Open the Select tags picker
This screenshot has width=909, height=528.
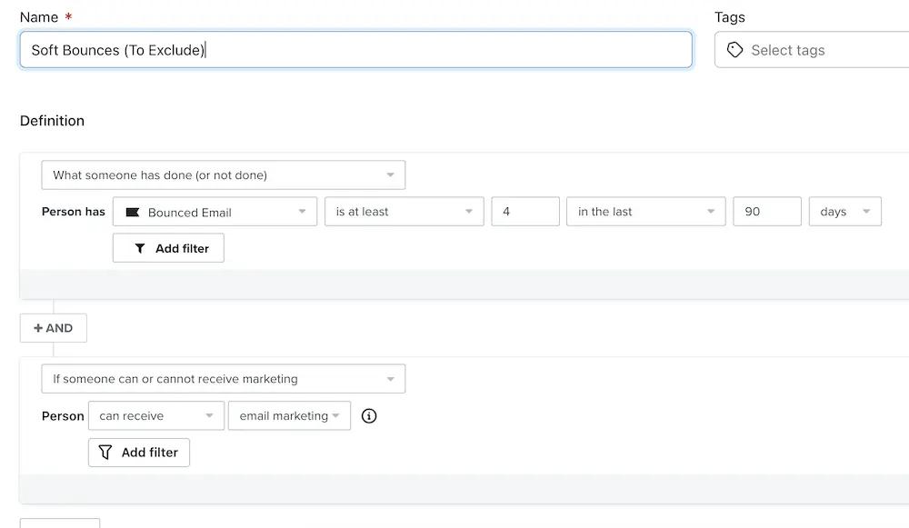(809, 50)
